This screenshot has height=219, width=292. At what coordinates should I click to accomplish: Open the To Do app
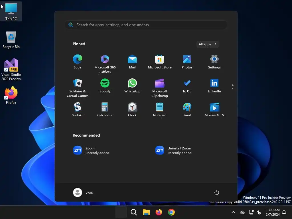click(187, 86)
